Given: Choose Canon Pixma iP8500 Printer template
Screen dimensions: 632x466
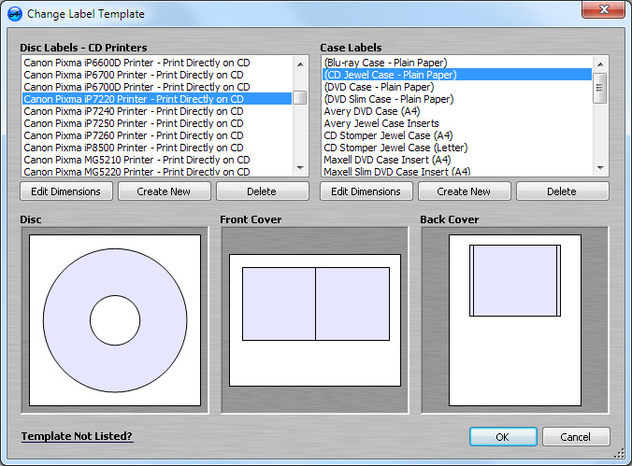Looking at the screenshot, I should (133, 148).
